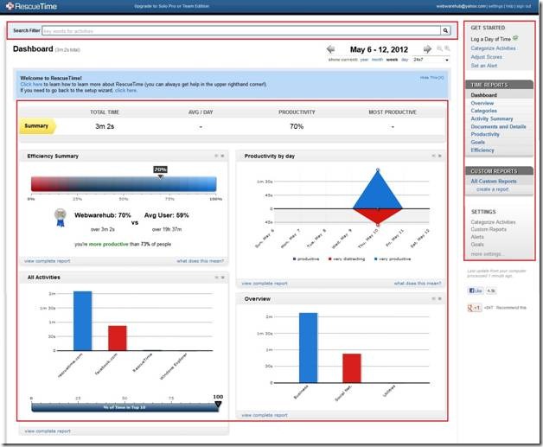
Task: Click more settings link
Action: [x=486, y=254]
